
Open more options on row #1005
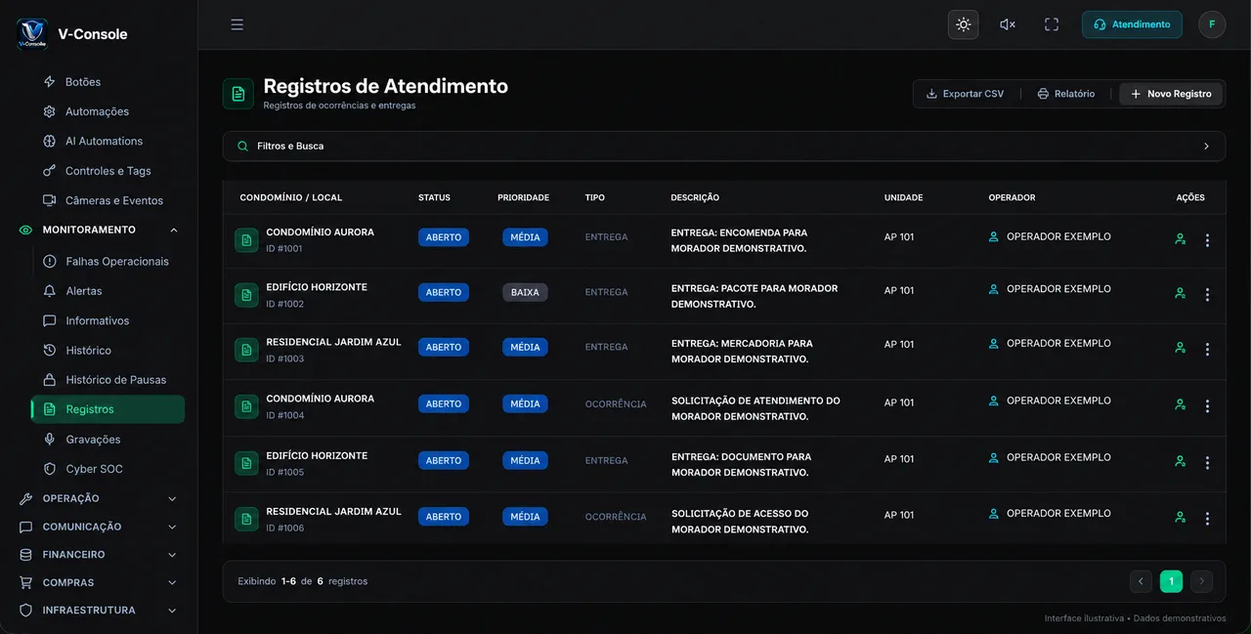pos(1207,462)
